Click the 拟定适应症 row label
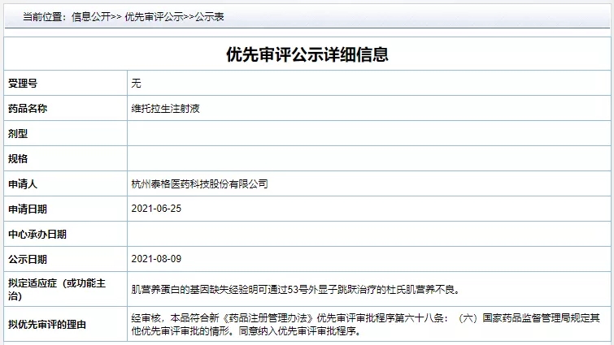The height and width of the screenshot is (345, 614). (57, 290)
